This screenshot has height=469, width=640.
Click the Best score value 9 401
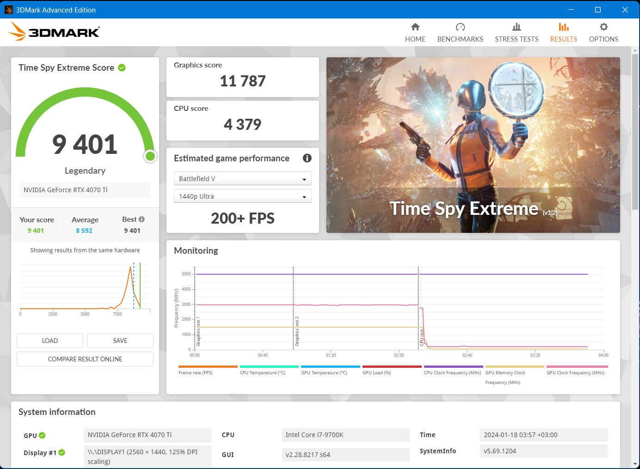tap(132, 231)
